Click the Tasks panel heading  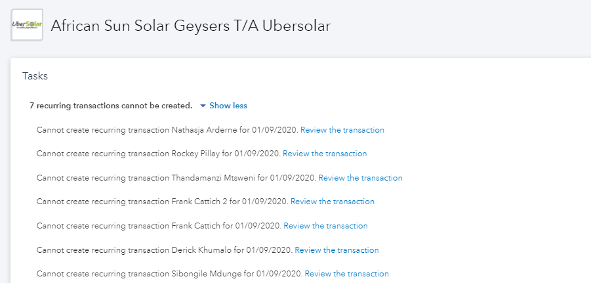point(35,76)
